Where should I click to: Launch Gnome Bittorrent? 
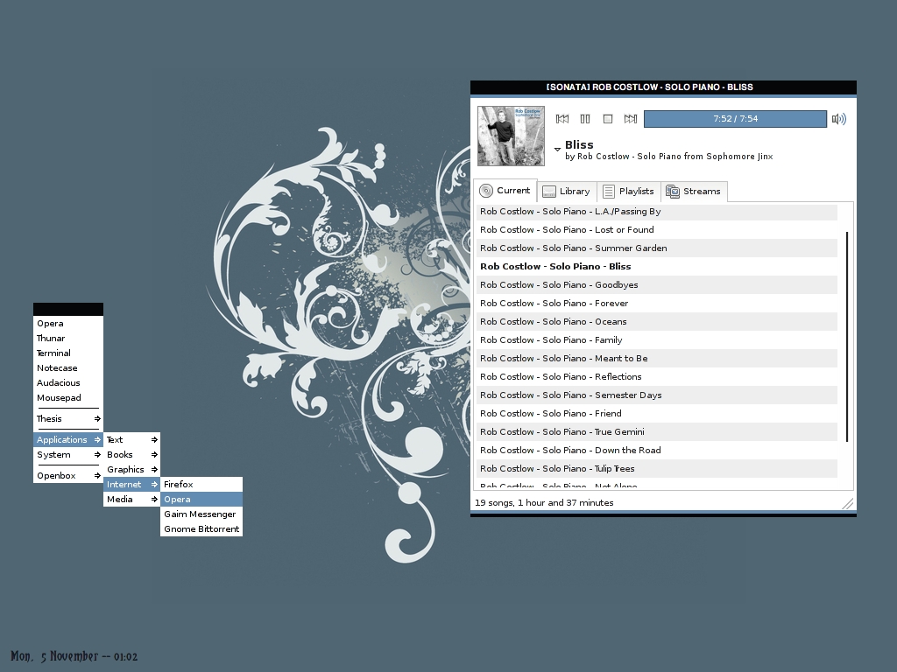[x=201, y=529]
